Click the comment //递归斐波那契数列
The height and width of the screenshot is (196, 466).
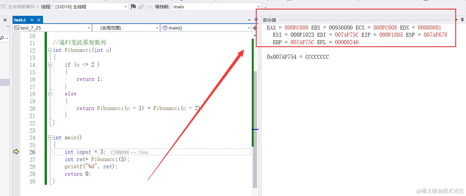click(x=79, y=43)
